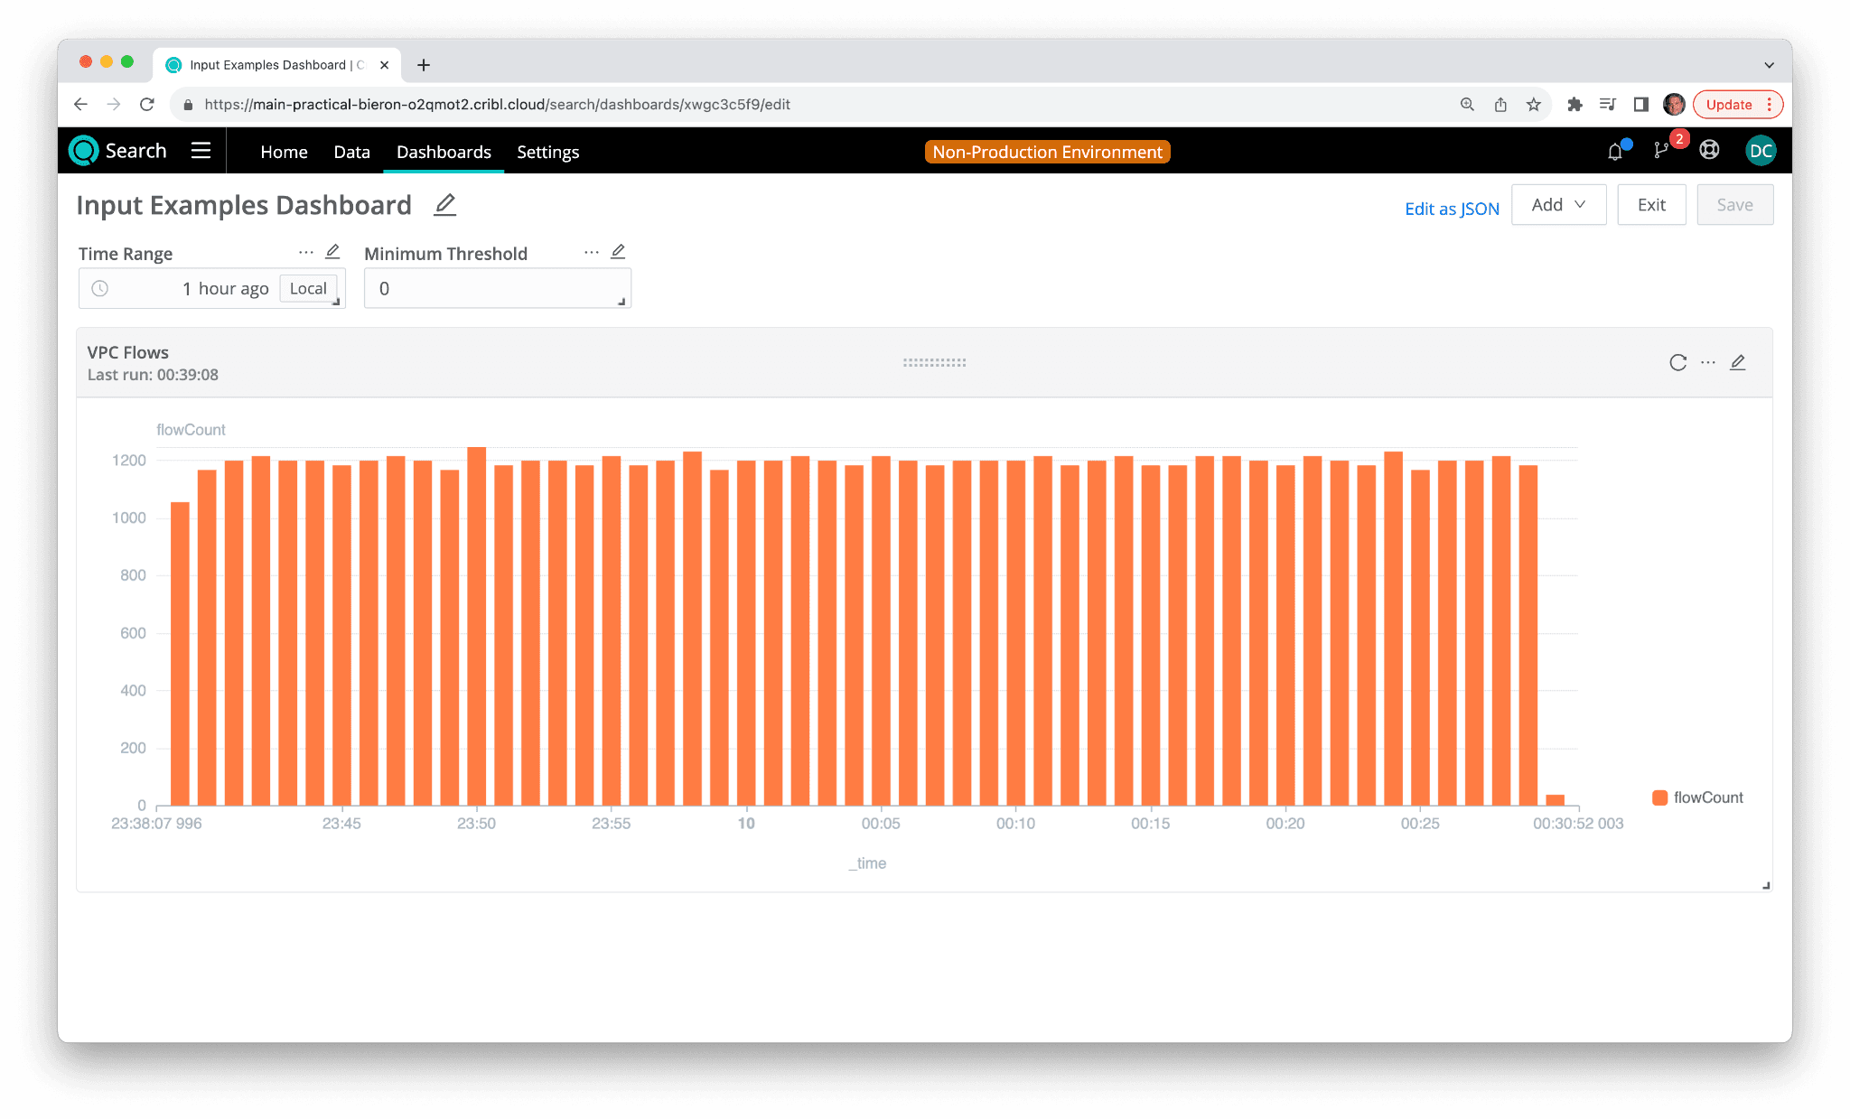Click the Minimum Threshold input field
Screen dimensions: 1850x1119
496,289
